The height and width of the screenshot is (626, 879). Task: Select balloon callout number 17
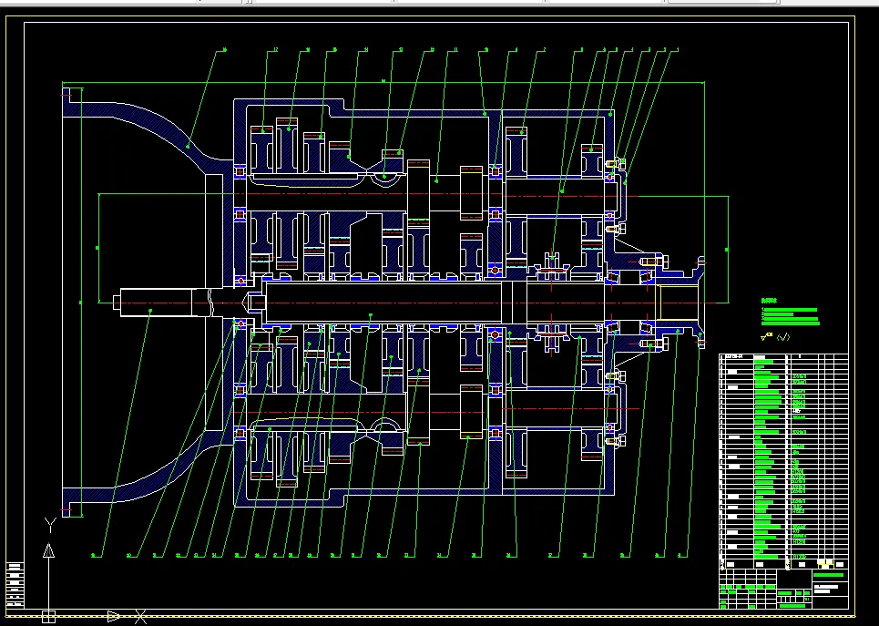[x=275, y=50]
